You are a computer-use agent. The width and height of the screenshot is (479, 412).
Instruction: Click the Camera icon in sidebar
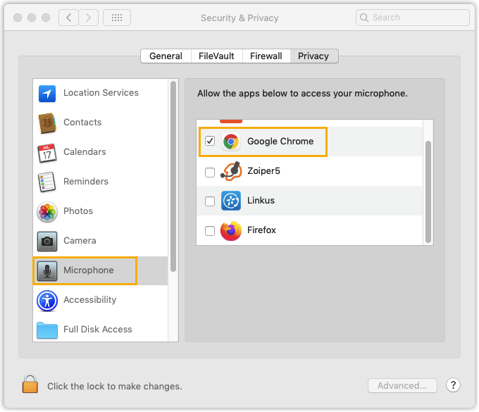pyautogui.click(x=47, y=242)
